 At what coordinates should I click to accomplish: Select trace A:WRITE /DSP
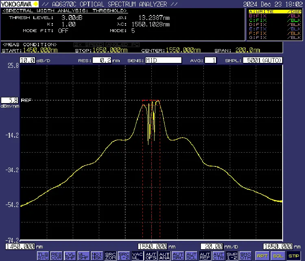tap(275, 11)
